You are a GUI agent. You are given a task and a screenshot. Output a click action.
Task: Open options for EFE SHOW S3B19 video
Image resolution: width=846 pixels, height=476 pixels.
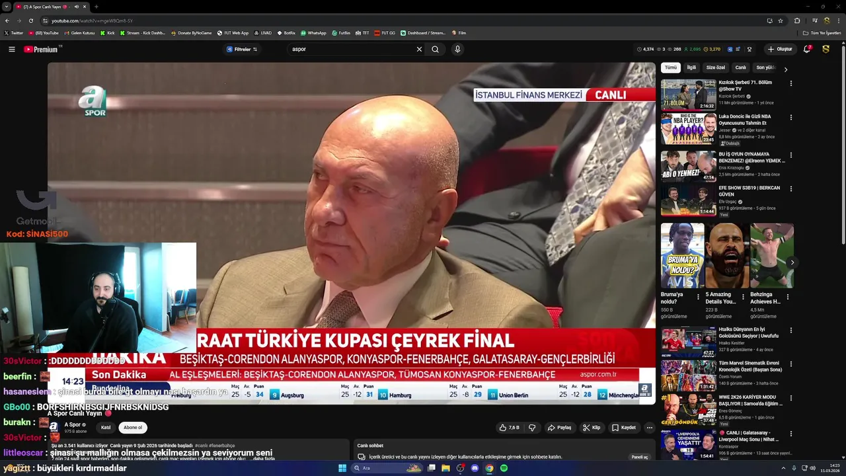click(790, 188)
